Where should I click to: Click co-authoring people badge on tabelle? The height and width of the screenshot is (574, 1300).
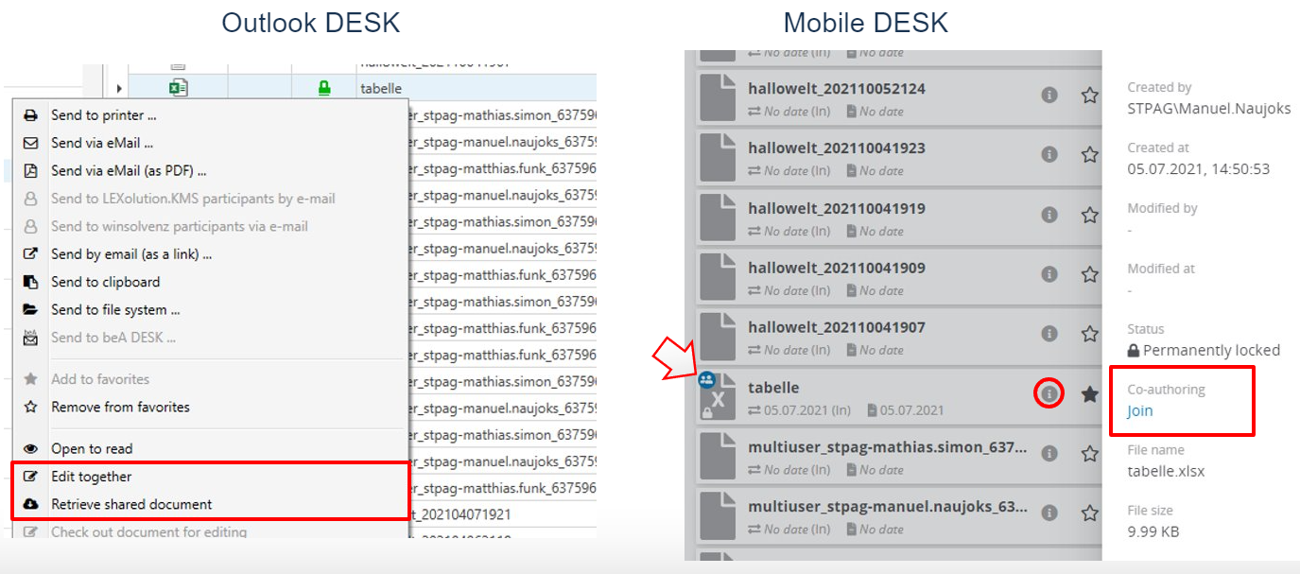pyautogui.click(x=706, y=380)
